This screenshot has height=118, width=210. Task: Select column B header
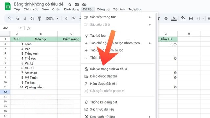coord(41,34)
